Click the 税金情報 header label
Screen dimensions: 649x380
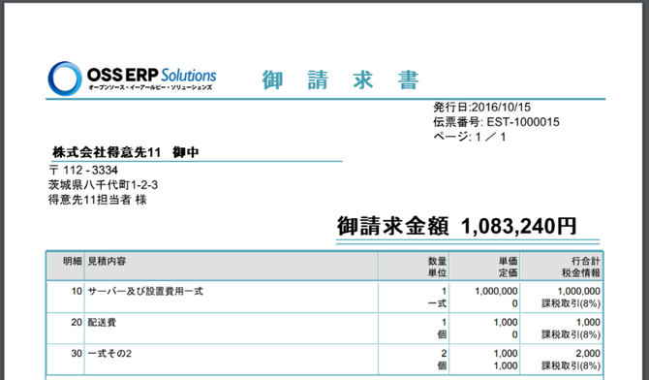pos(581,272)
